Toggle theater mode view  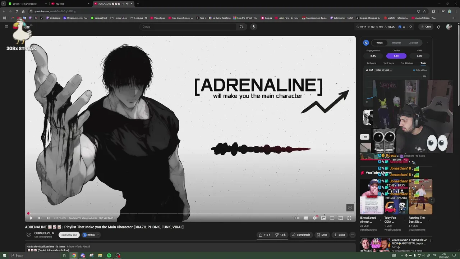coord(332,218)
